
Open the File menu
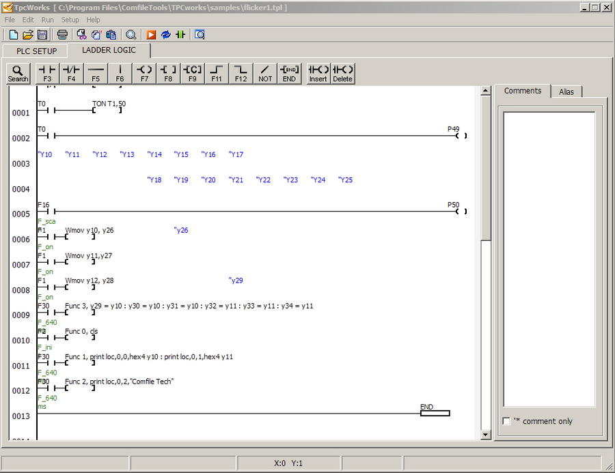(x=10, y=20)
